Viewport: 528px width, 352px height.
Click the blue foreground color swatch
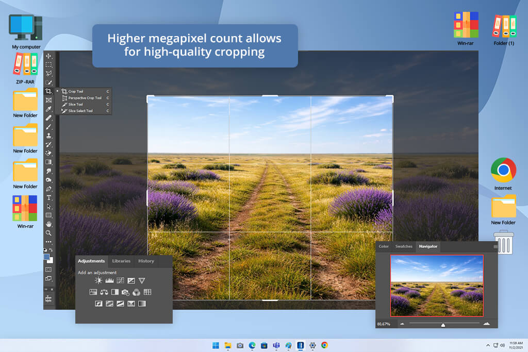point(46,257)
